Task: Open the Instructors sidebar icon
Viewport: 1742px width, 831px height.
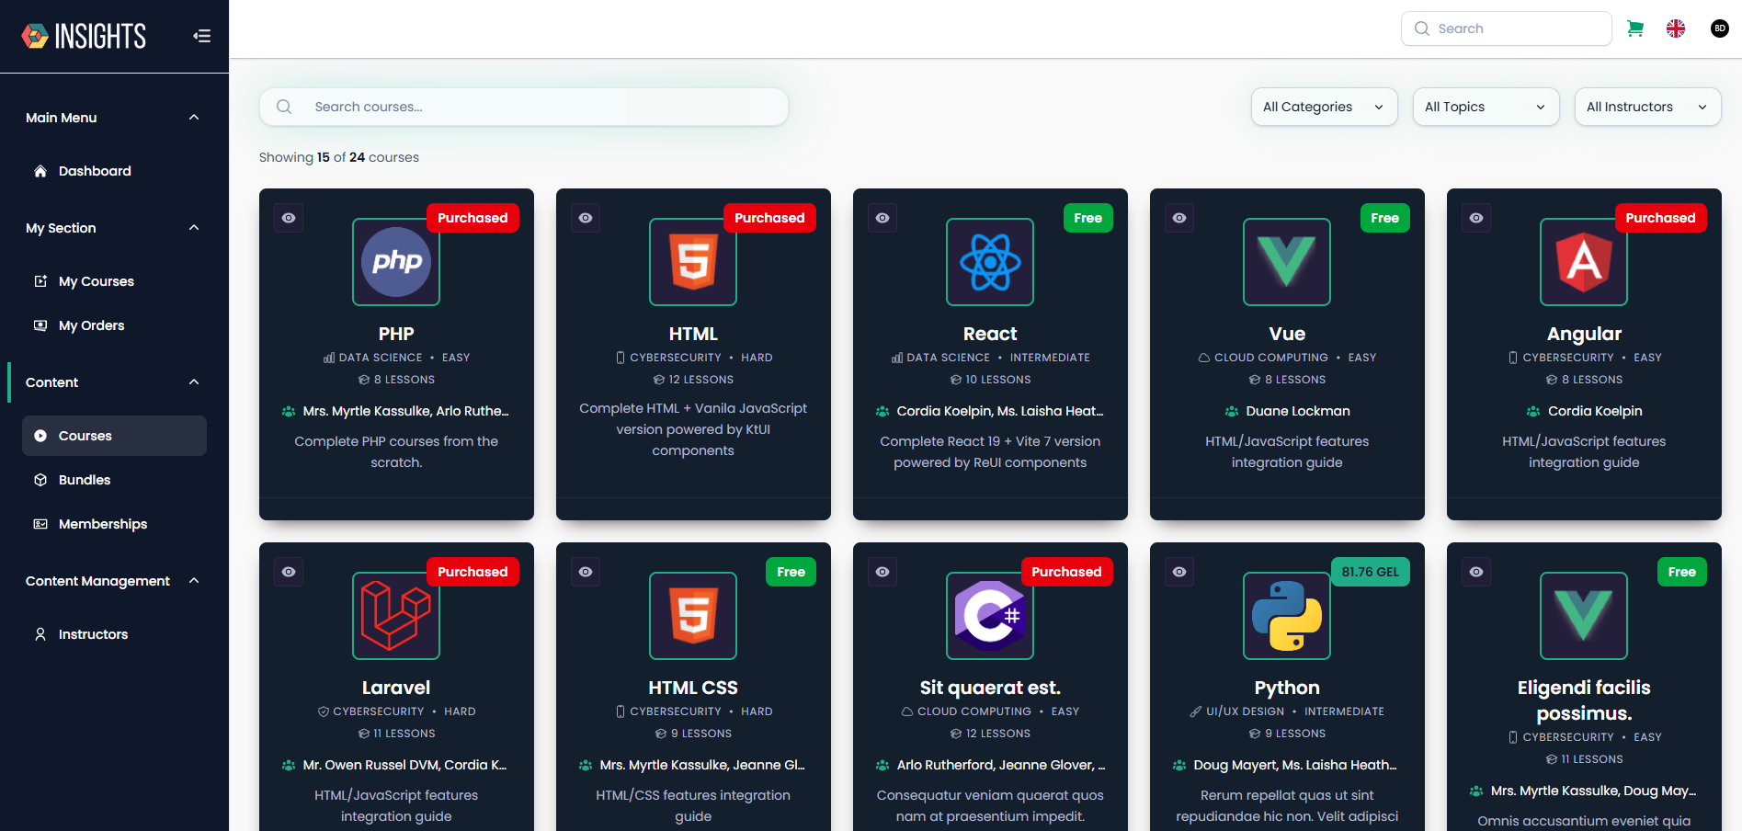Action: [x=40, y=633]
